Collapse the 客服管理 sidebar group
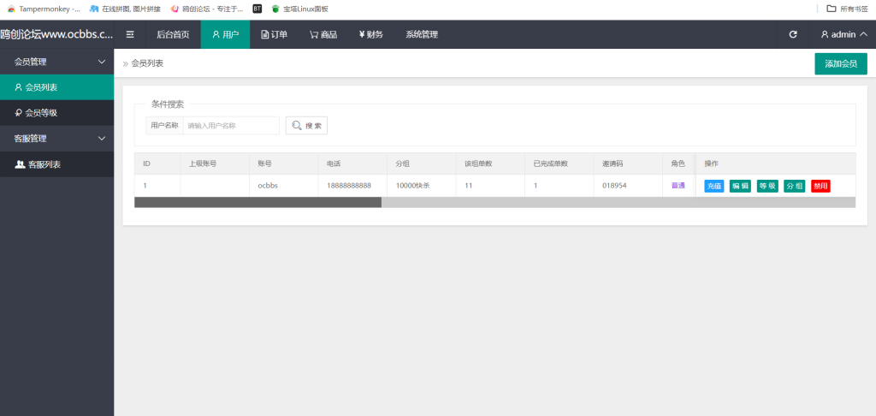The height and width of the screenshot is (416, 876). pyautogui.click(x=57, y=138)
